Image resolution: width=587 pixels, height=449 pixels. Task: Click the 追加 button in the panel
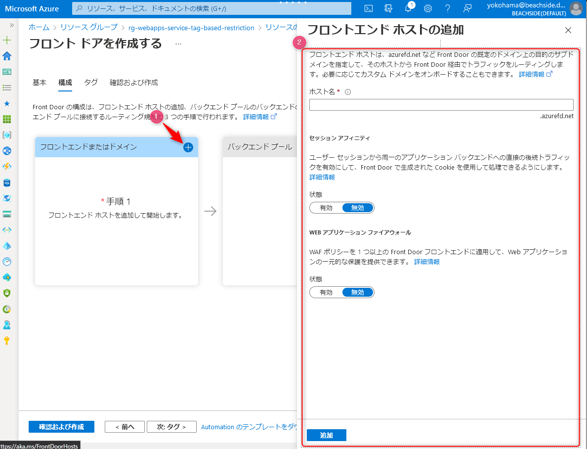pos(327,435)
